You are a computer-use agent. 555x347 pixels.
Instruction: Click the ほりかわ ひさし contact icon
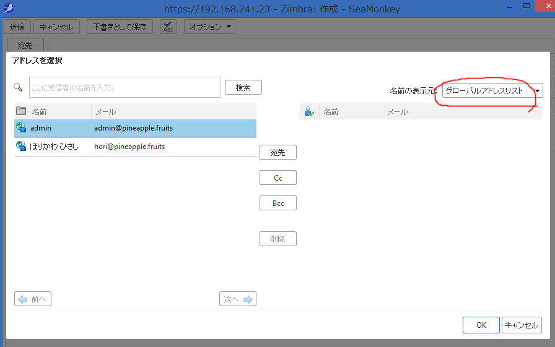click(21, 147)
